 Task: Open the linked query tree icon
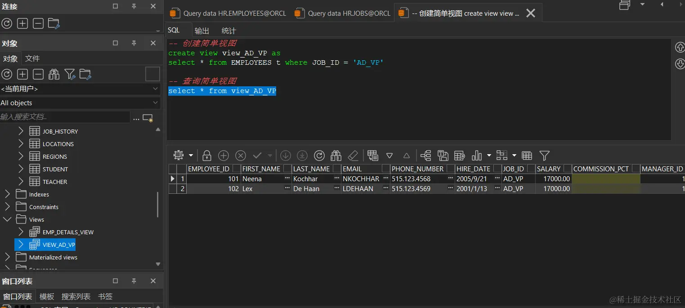click(x=425, y=156)
